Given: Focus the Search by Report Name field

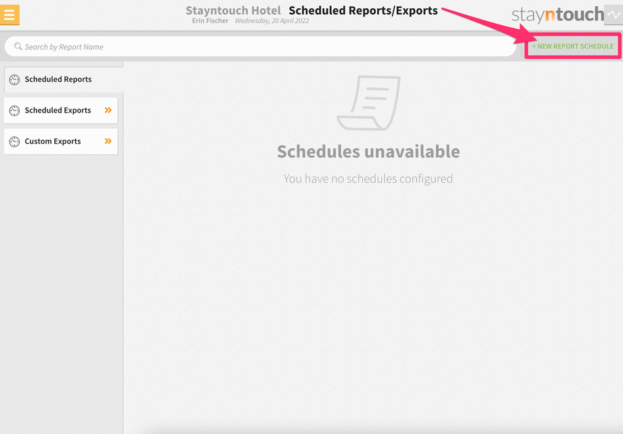Looking at the screenshot, I should tap(260, 47).
